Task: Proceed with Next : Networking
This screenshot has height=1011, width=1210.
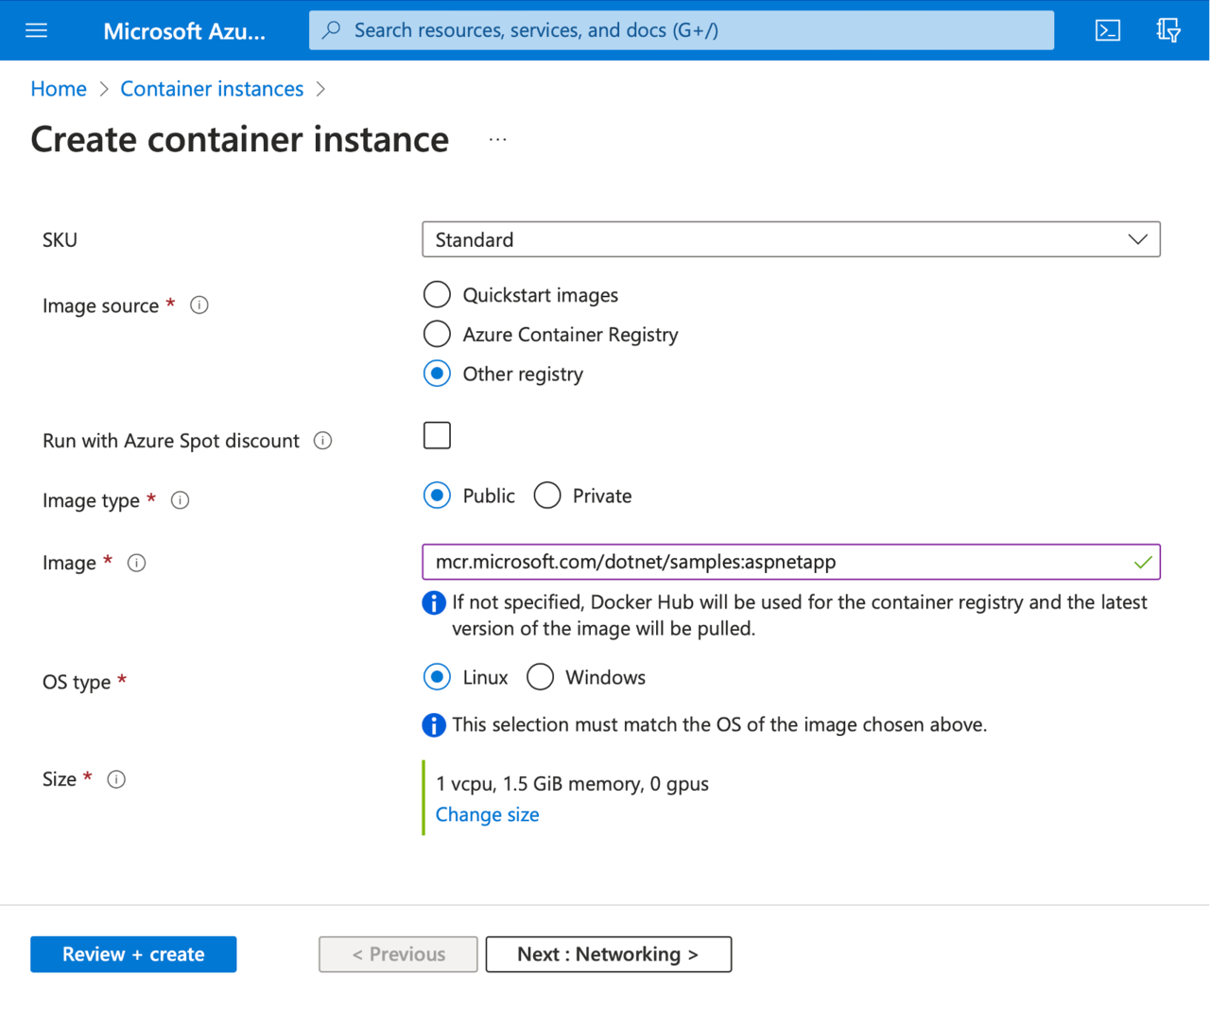Action: (608, 953)
